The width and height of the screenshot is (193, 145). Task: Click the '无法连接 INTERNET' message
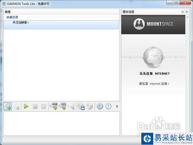click(x=154, y=73)
